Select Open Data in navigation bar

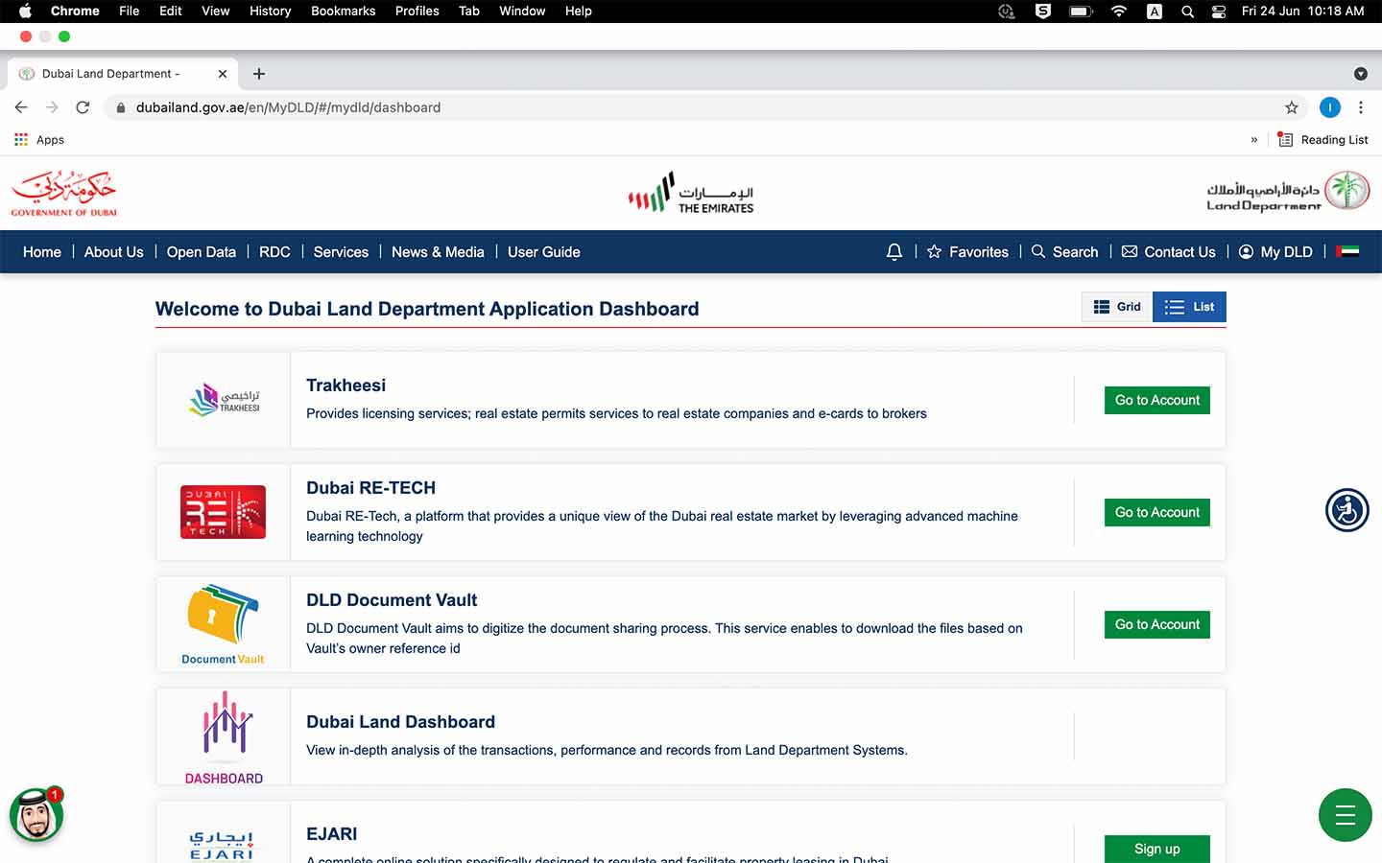(x=201, y=252)
